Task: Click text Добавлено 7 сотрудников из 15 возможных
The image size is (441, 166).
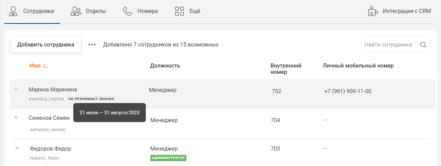Action: click(x=161, y=45)
